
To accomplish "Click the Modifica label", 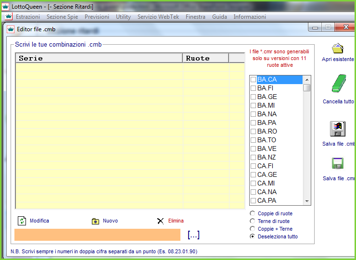I will click(39, 221).
